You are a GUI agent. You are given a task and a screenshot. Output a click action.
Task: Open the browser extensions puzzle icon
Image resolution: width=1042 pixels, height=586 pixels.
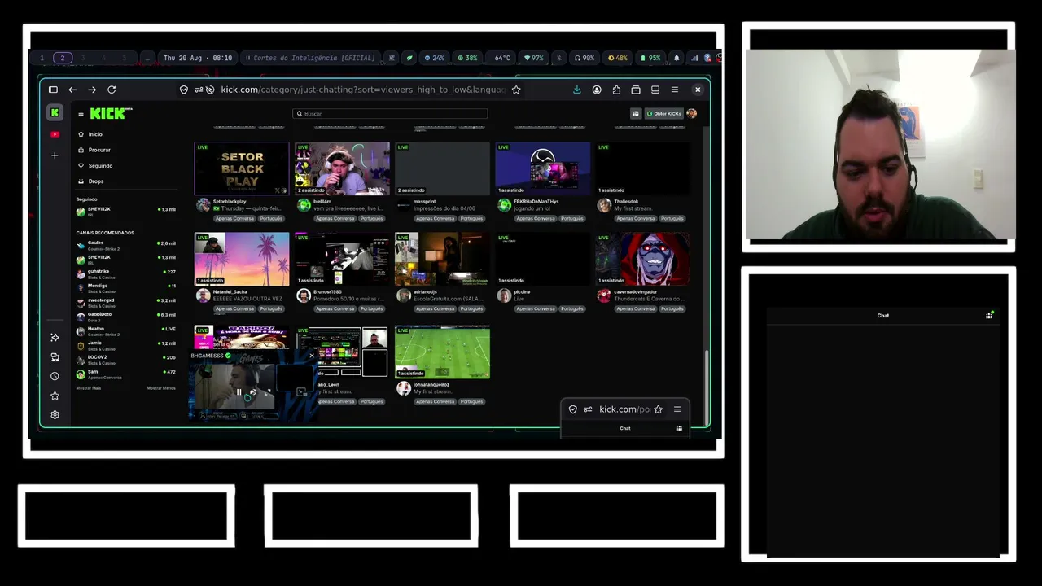click(x=616, y=90)
